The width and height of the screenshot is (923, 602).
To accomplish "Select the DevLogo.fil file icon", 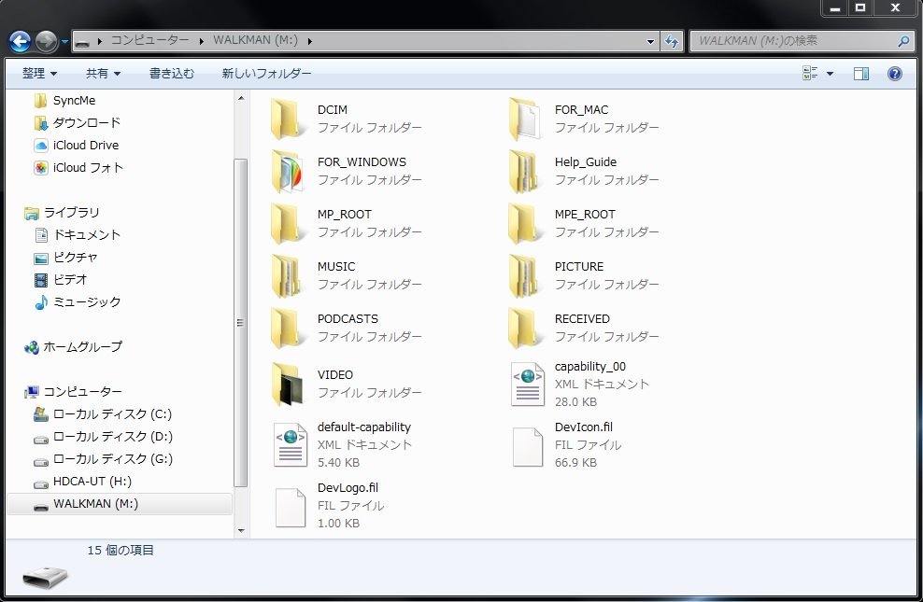I will click(290, 505).
